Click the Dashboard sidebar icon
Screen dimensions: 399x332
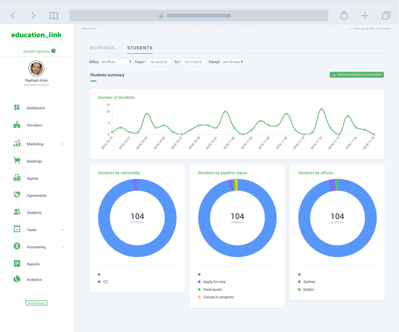tap(17, 107)
